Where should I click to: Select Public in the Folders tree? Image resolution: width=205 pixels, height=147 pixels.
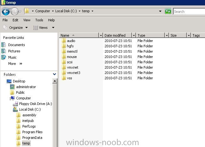[x=17, y=92]
